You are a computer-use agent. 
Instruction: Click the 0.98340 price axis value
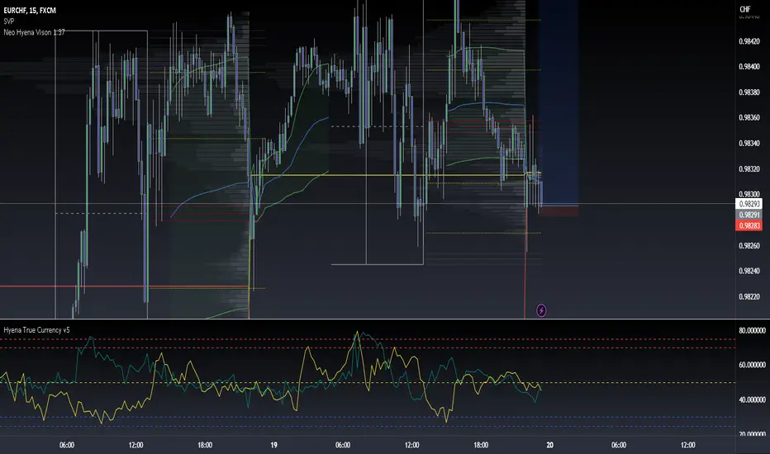coord(749,144)
